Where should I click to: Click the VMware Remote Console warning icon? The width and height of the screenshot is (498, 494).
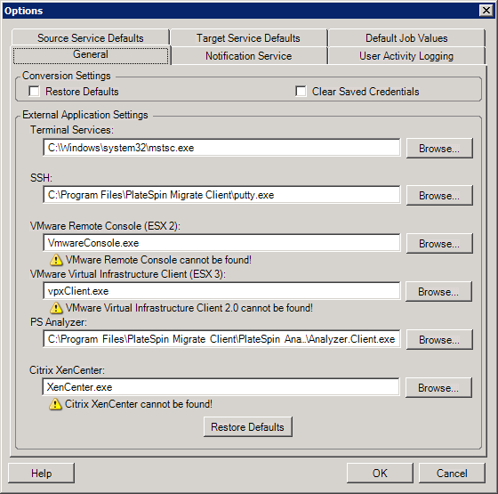click(56, 260)
